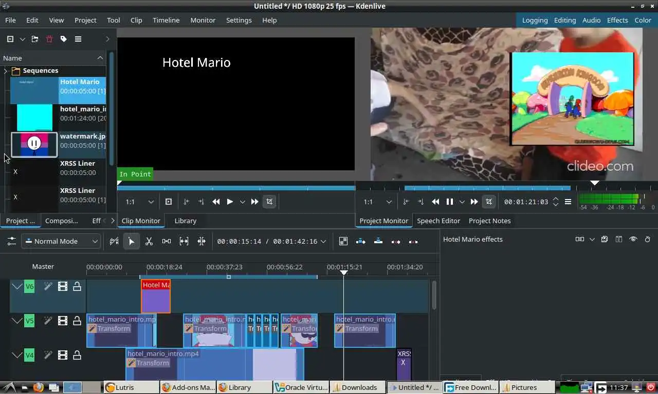Open the Timeline menu
This screenshot has height=394, width=658.
coord(166,20)
